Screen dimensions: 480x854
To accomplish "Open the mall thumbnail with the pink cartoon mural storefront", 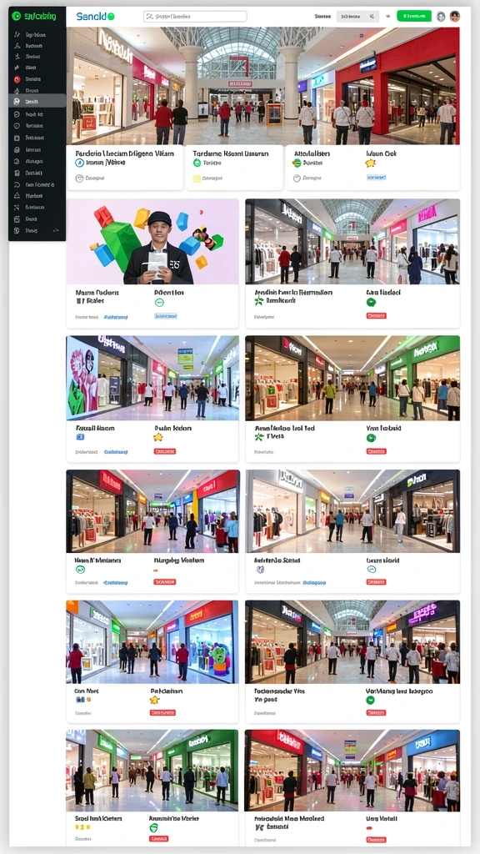I will pyautogui.click(x=152, y=378).
